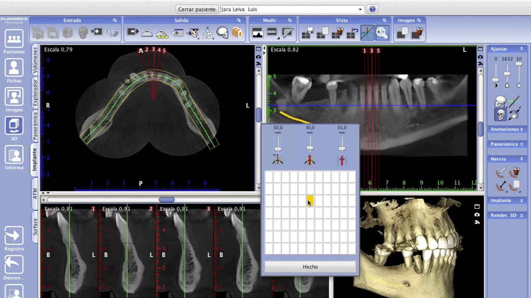Click the 2D snapshot icon in Salida
This screenshot has height=298, width=531.
tap(207, 33)
